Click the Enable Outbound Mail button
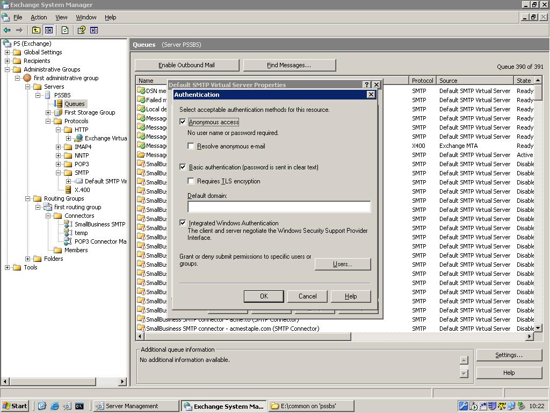 click(x=186, y=65)
